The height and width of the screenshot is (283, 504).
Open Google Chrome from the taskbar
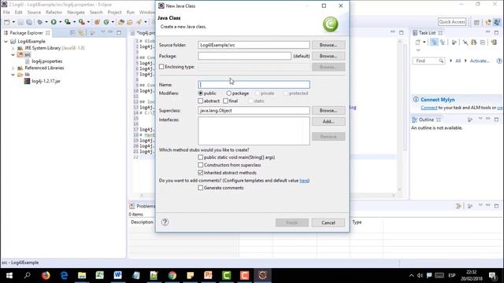pos(172,275)
